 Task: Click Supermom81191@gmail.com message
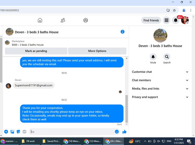click(34, 85)
